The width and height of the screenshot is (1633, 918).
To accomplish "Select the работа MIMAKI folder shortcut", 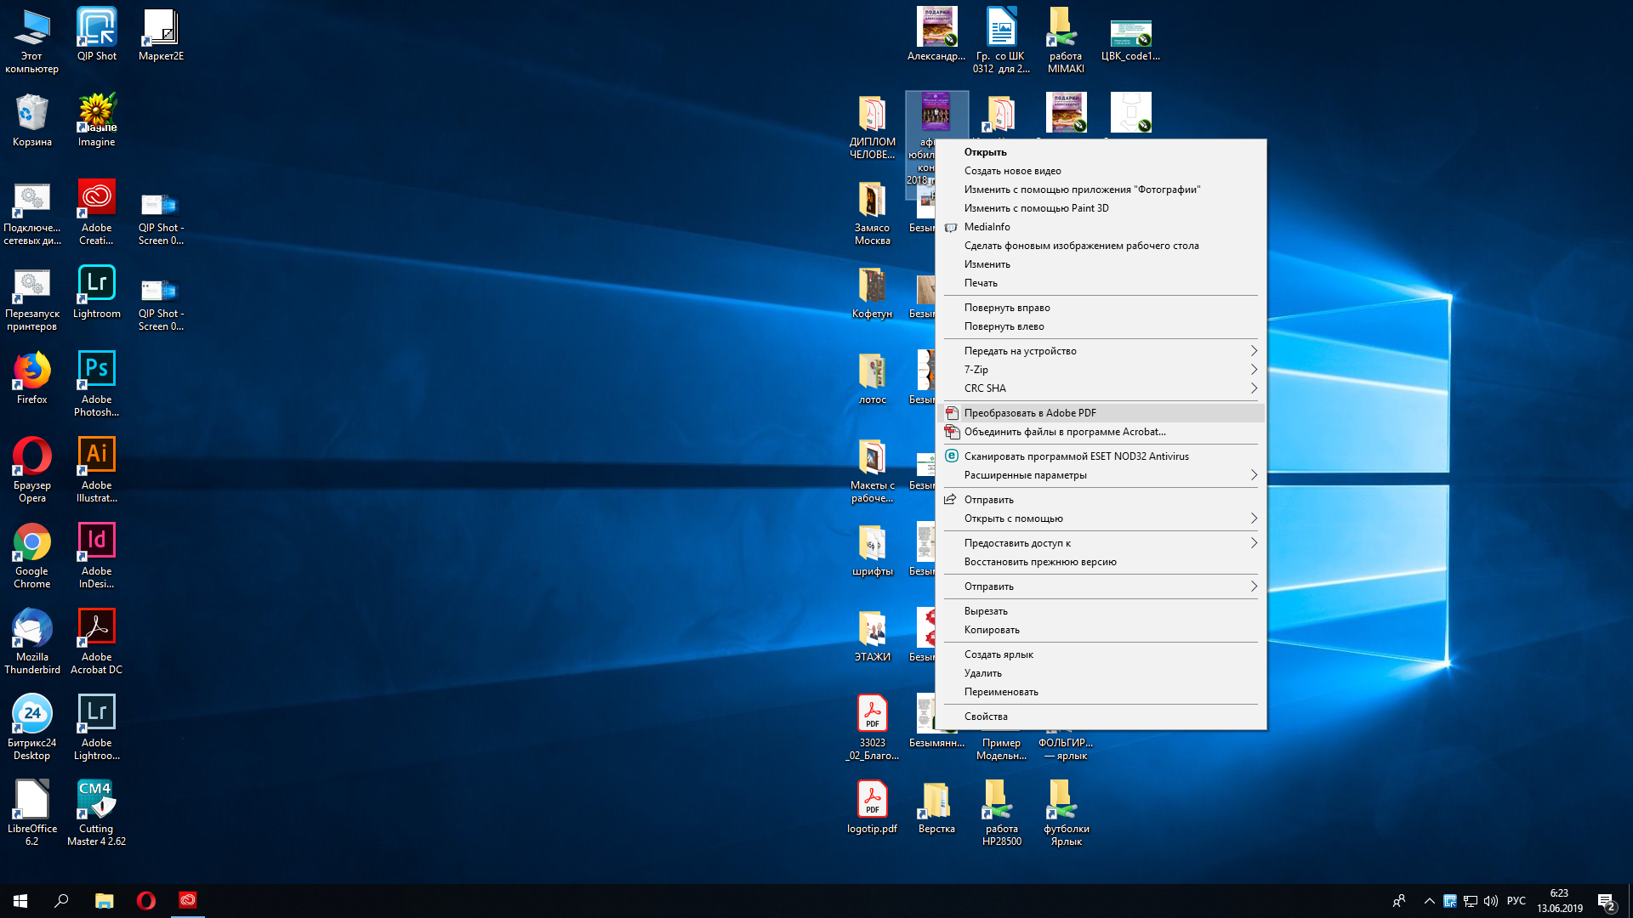I will (x=1066, y=41).
